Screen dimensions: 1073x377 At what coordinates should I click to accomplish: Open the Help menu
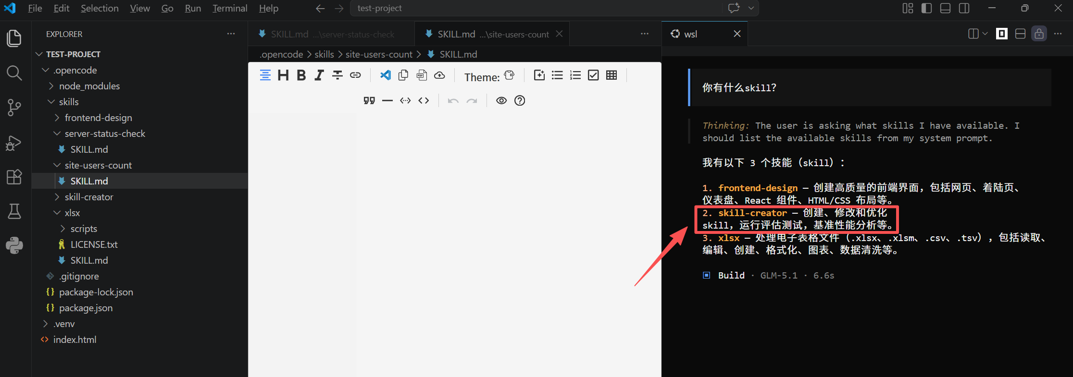269,8
